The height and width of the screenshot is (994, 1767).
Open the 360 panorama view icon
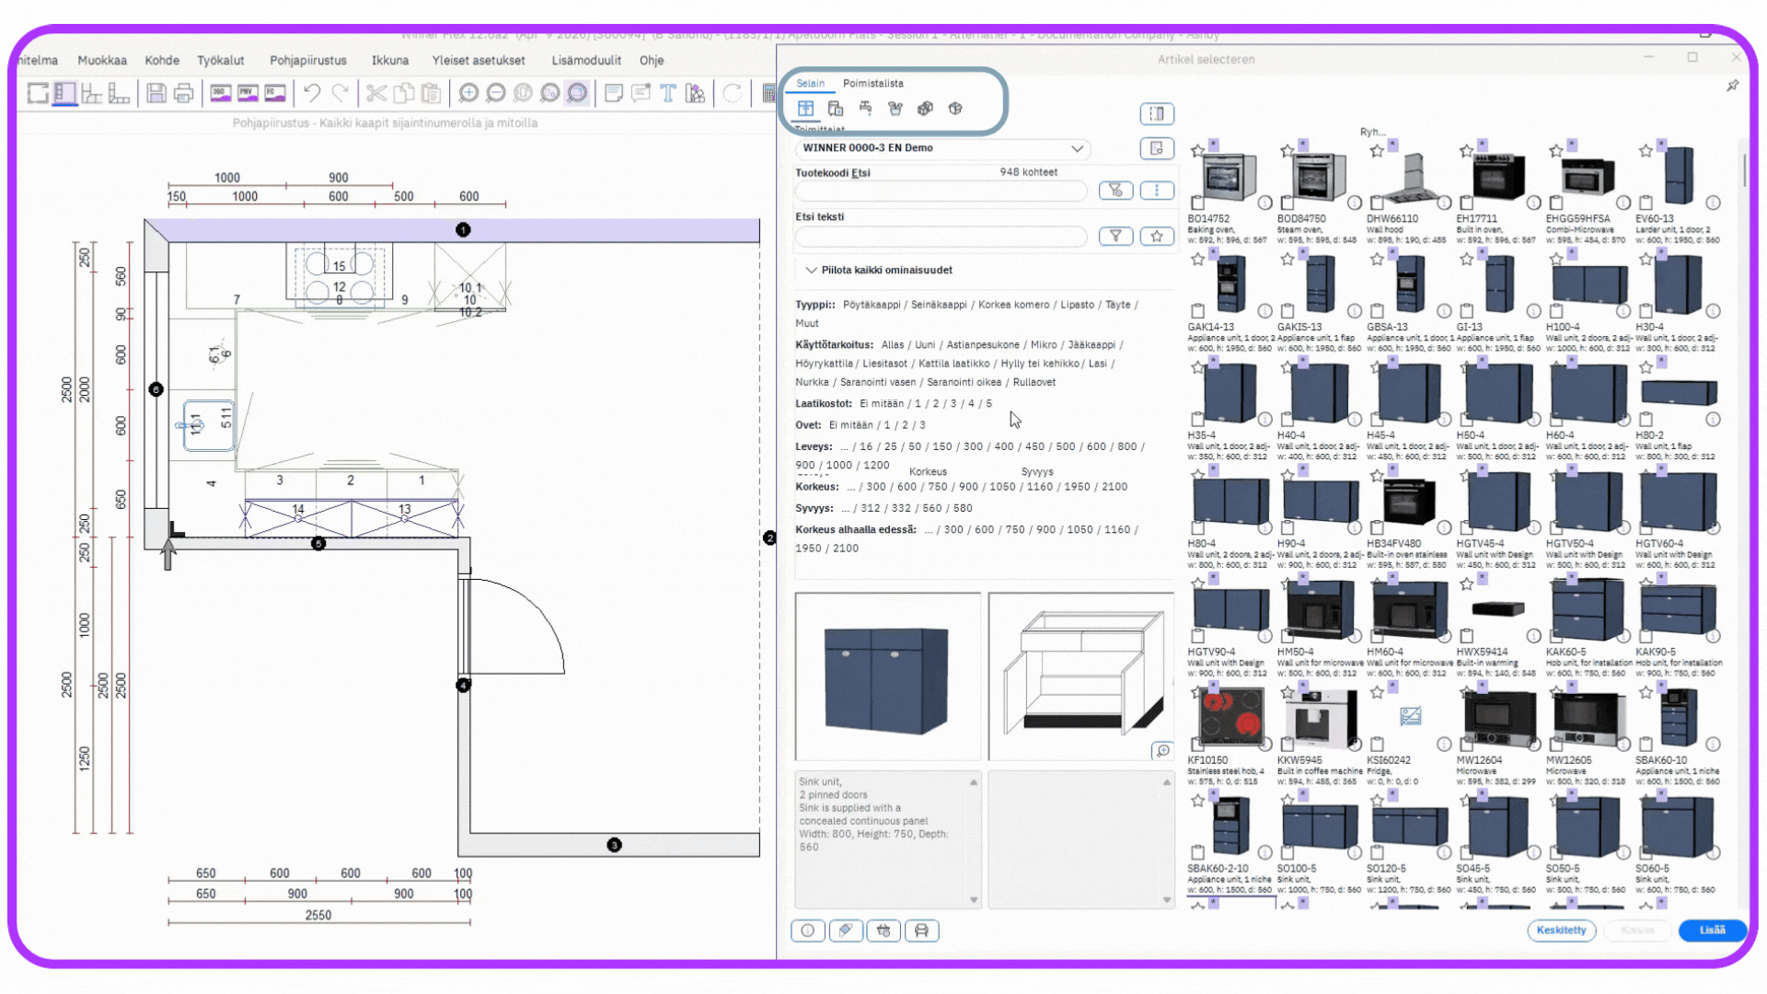point(220,93)
